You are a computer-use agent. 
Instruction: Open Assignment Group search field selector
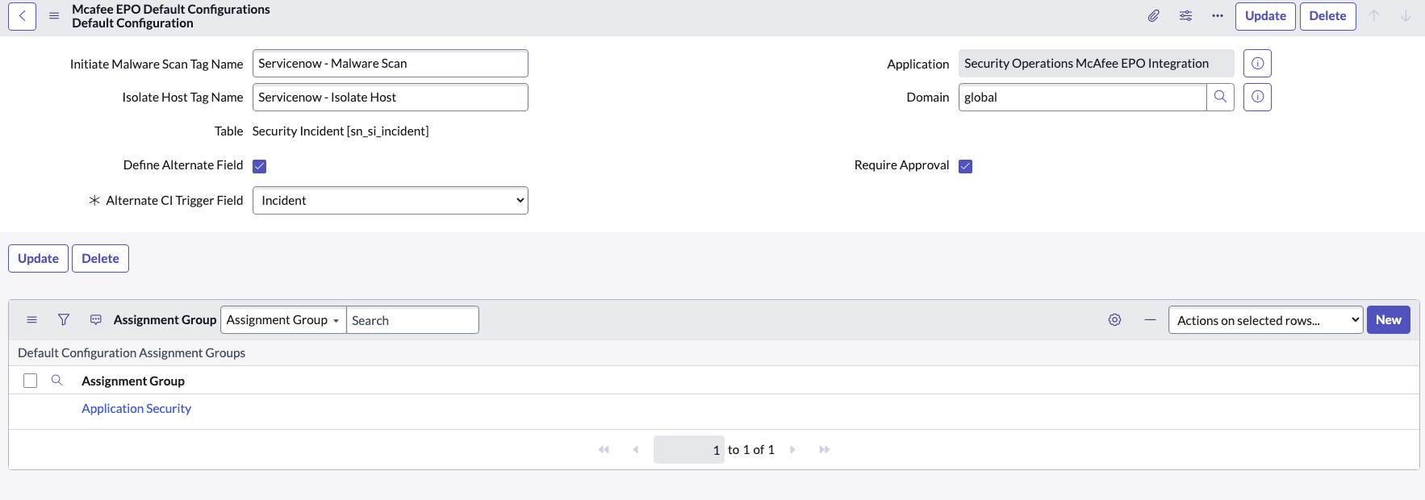pyautogui.click(x=283, y=320)
